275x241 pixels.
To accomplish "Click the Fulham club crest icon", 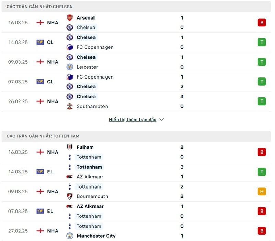I will 70,147.
